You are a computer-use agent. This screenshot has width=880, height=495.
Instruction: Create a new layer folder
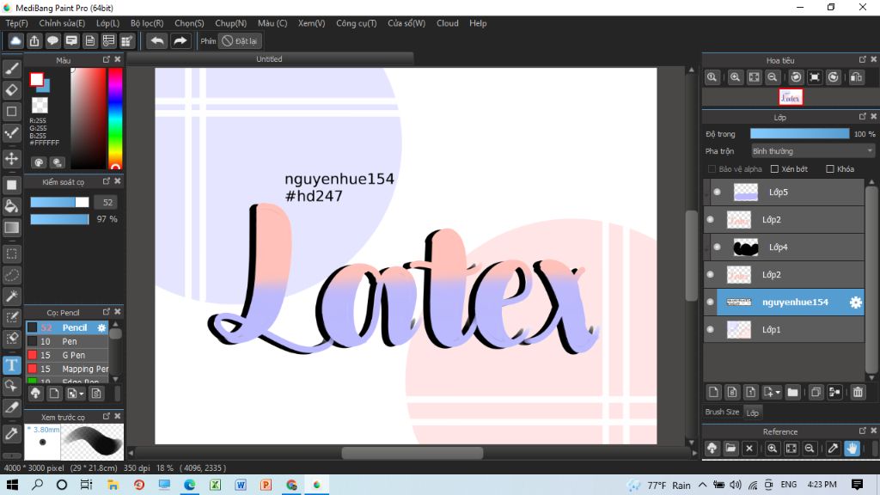coord(792,392)
